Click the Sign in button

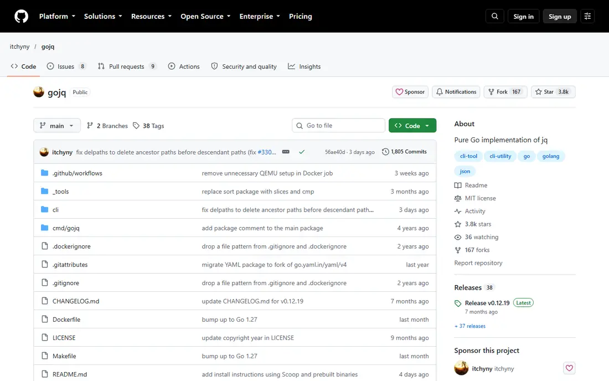click(523, 16)
